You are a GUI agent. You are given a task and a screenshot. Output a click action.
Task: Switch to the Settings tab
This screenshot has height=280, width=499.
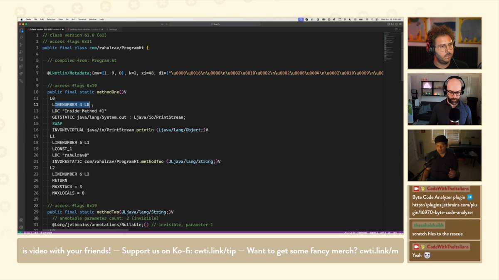(x=112, y=29)
